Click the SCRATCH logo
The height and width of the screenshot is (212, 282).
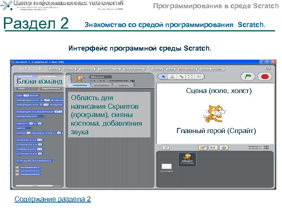tap(31, 69)
